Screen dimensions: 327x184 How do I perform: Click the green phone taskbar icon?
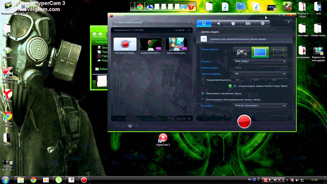59,180
